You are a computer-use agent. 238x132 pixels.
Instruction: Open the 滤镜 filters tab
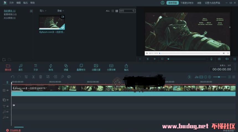[66, 67]
